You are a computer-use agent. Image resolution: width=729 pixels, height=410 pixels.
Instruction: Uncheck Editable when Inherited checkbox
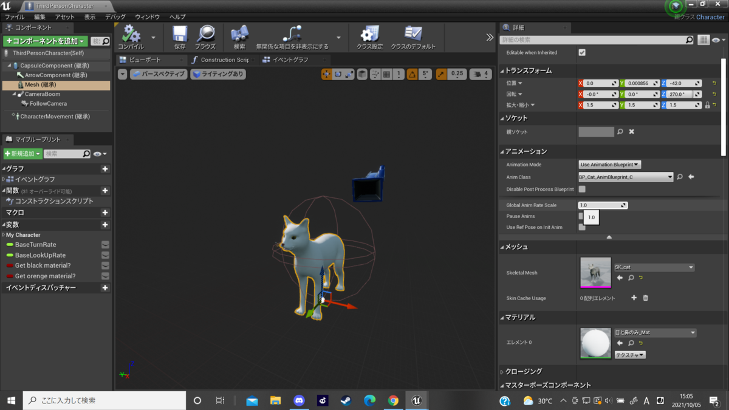pyautogui.click(x=582, y=53)
